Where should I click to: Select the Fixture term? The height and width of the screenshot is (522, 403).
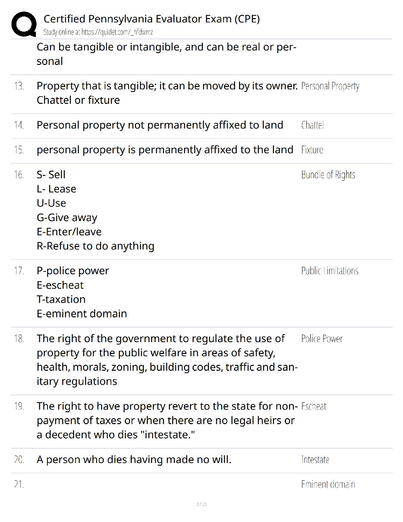[312, 150]
